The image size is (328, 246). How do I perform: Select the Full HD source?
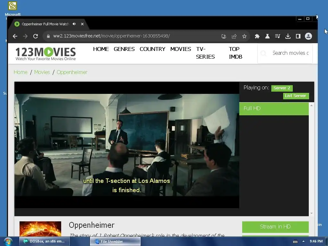(x=274, y=108)
